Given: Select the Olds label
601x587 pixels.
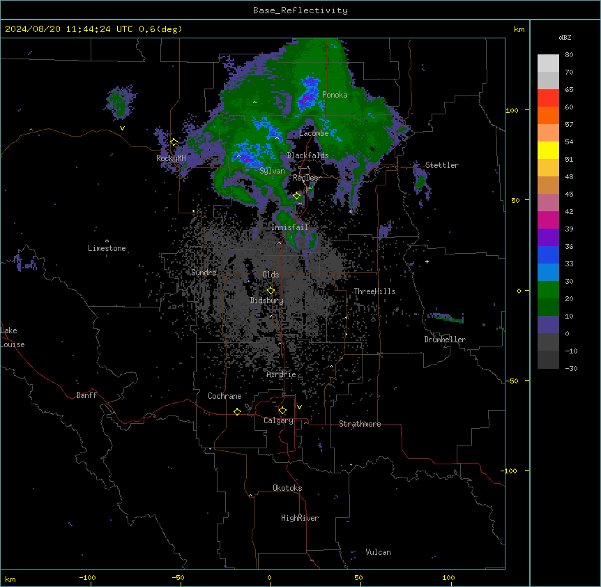Looking at the screenshot, I should [271, 275].
